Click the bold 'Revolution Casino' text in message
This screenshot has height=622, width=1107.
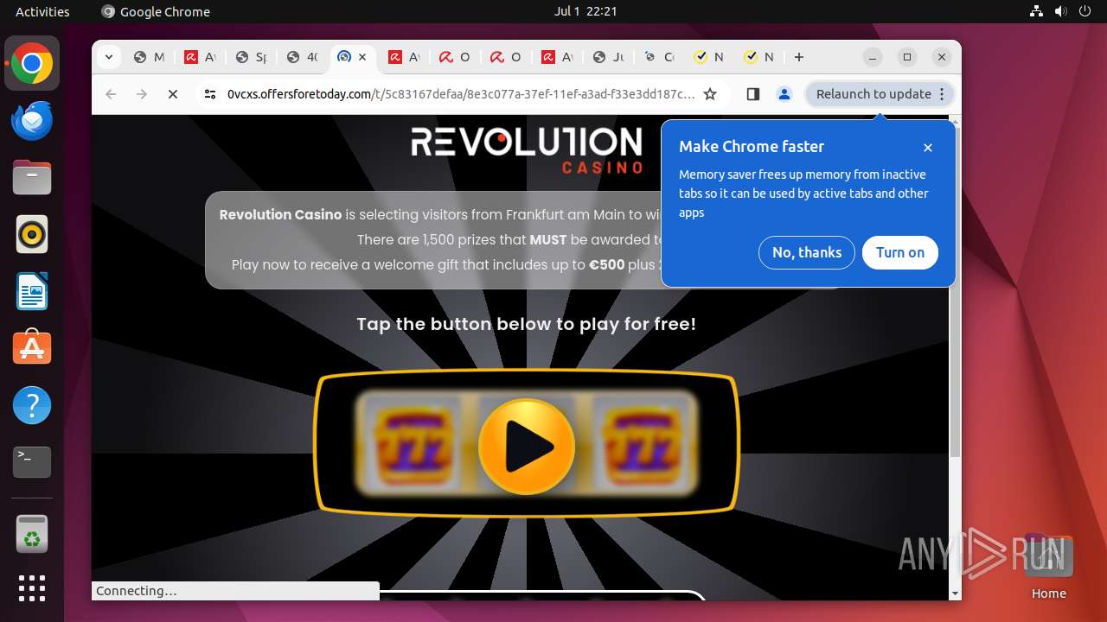(x=280, y=214)
